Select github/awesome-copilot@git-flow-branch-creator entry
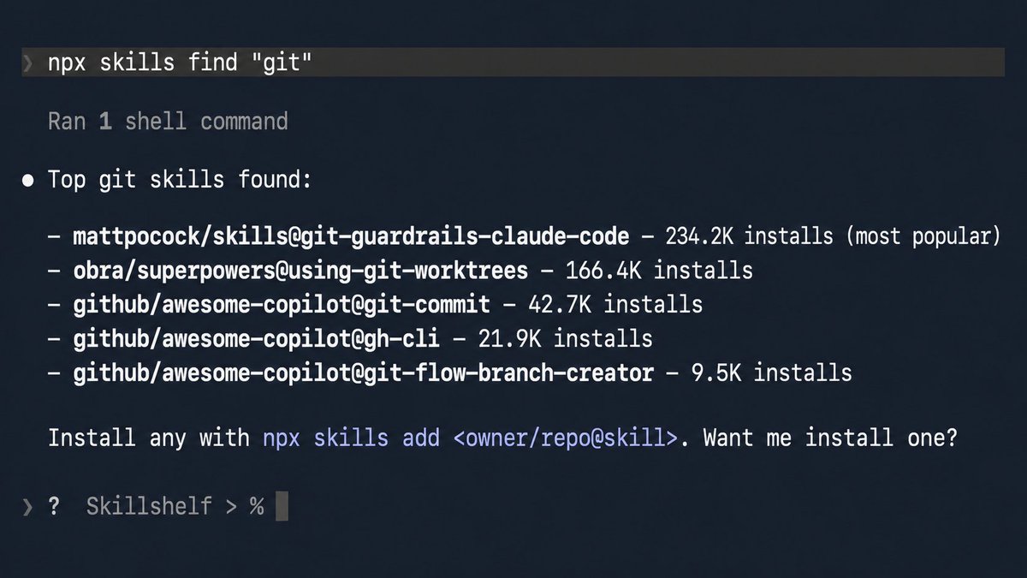The image size is (1027, 578). click(x=363, y=373)
